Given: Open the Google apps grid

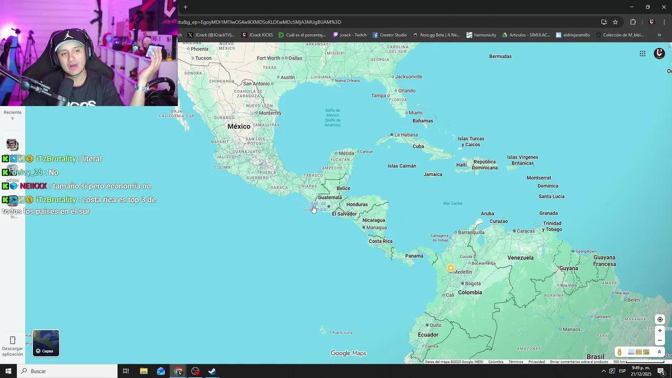Looking at the screenshot, I should pyautogui.click(x=642, y=54).
